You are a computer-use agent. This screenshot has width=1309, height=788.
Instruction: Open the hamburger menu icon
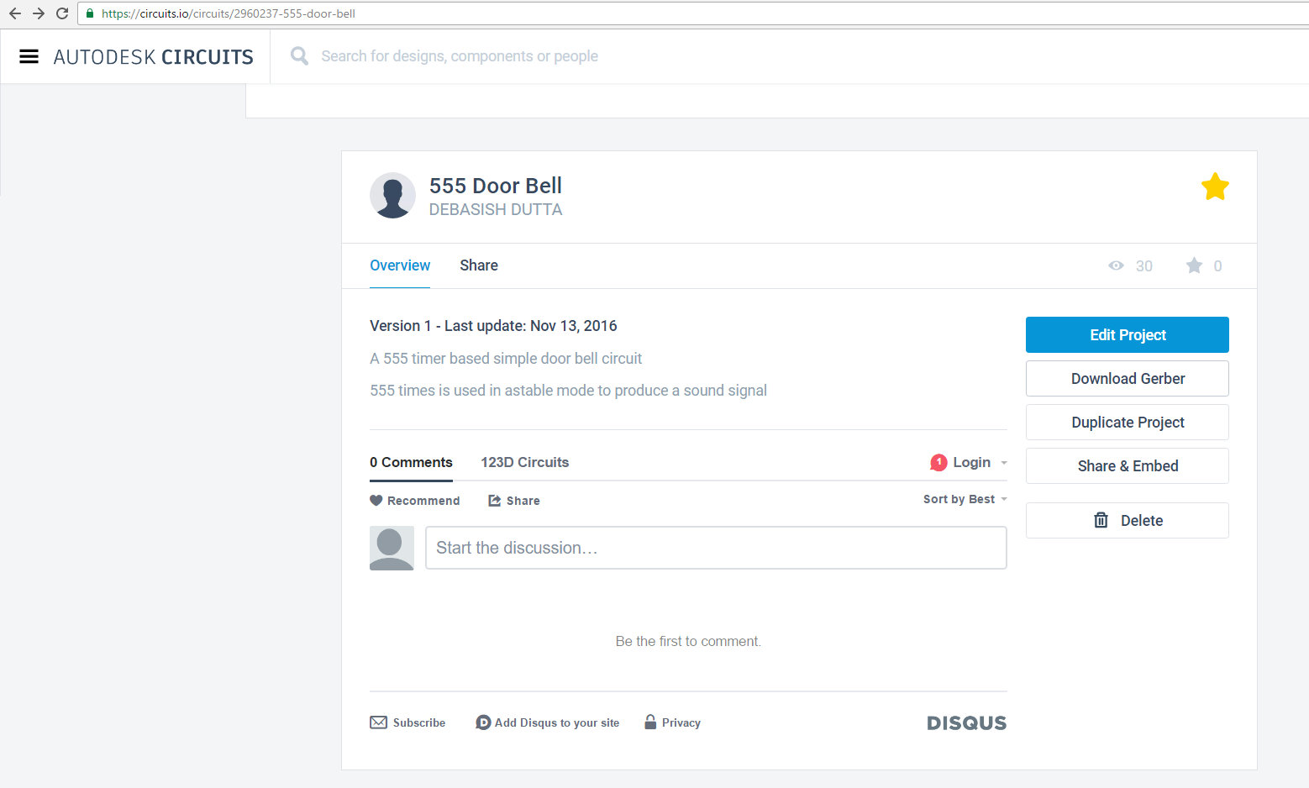click(29, 56)
